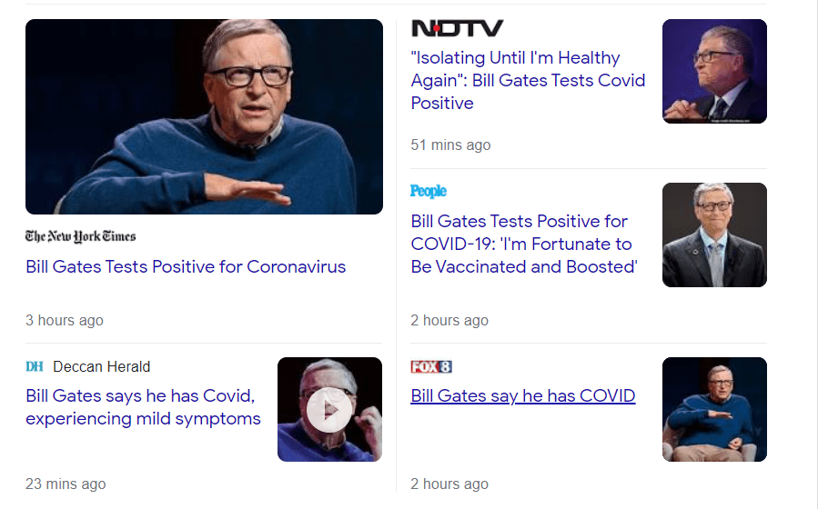This screenshot has width=818, height=509.
Task: Open the FOX 8 article thumbnail image
Action: coord(714,409)
